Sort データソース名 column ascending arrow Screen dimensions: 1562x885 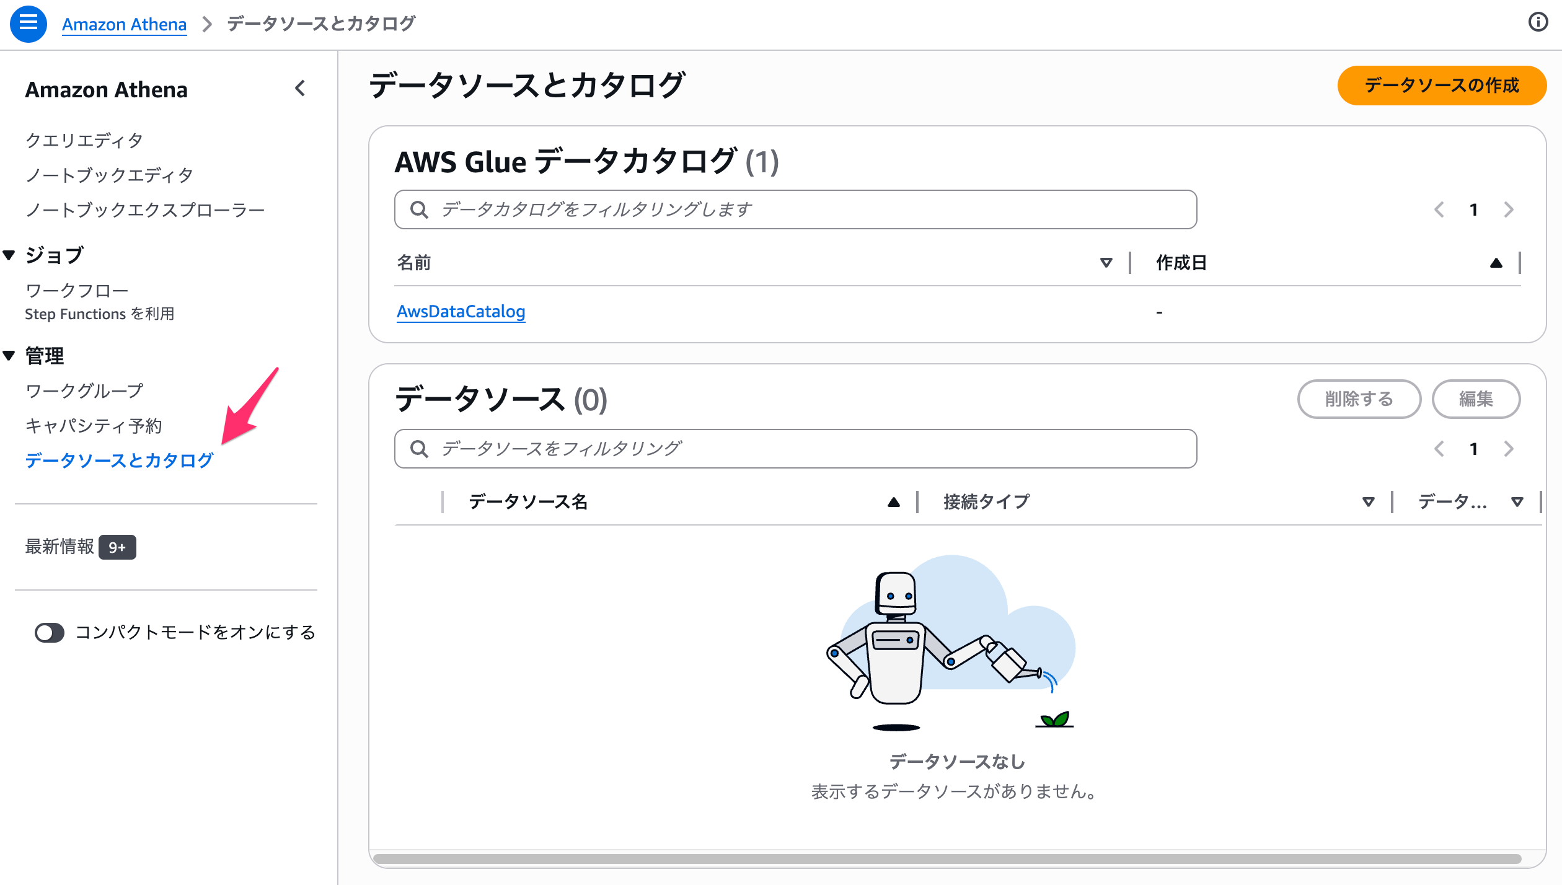893,502
